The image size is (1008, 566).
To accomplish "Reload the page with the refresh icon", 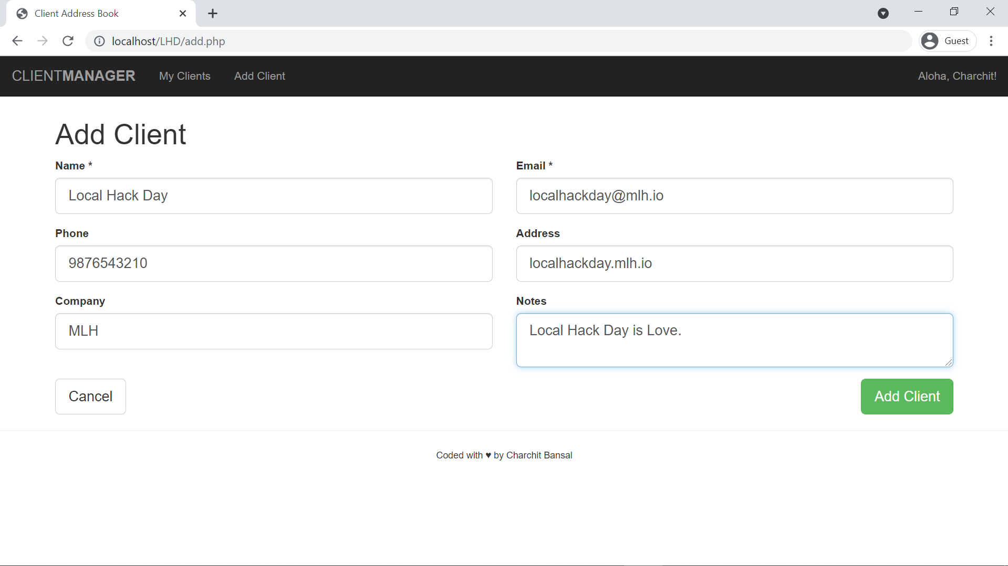I will point(68,41).
